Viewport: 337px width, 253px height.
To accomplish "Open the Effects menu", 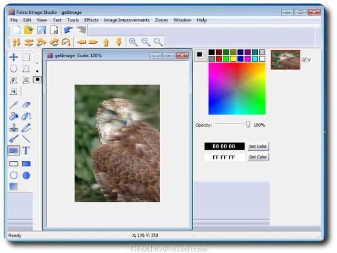I will coord(91,20).
